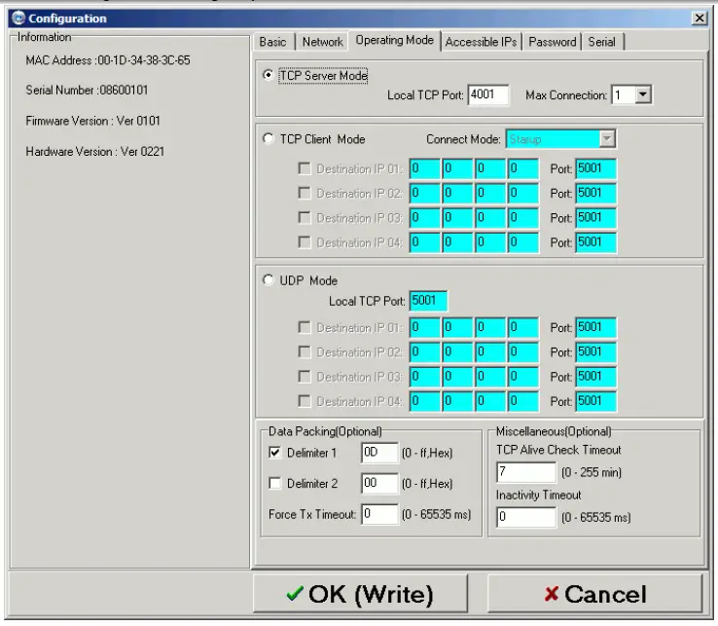Check the Delimiter 2 checkbox

point(274,484)
